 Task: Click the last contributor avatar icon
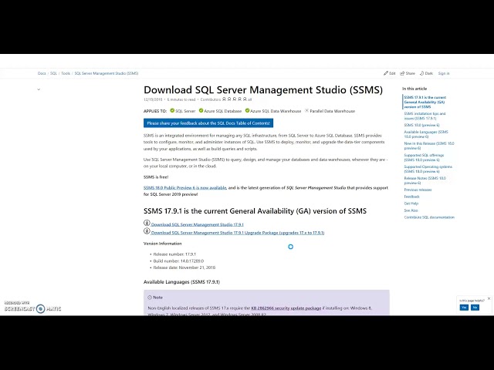click(x=245, y=99)
